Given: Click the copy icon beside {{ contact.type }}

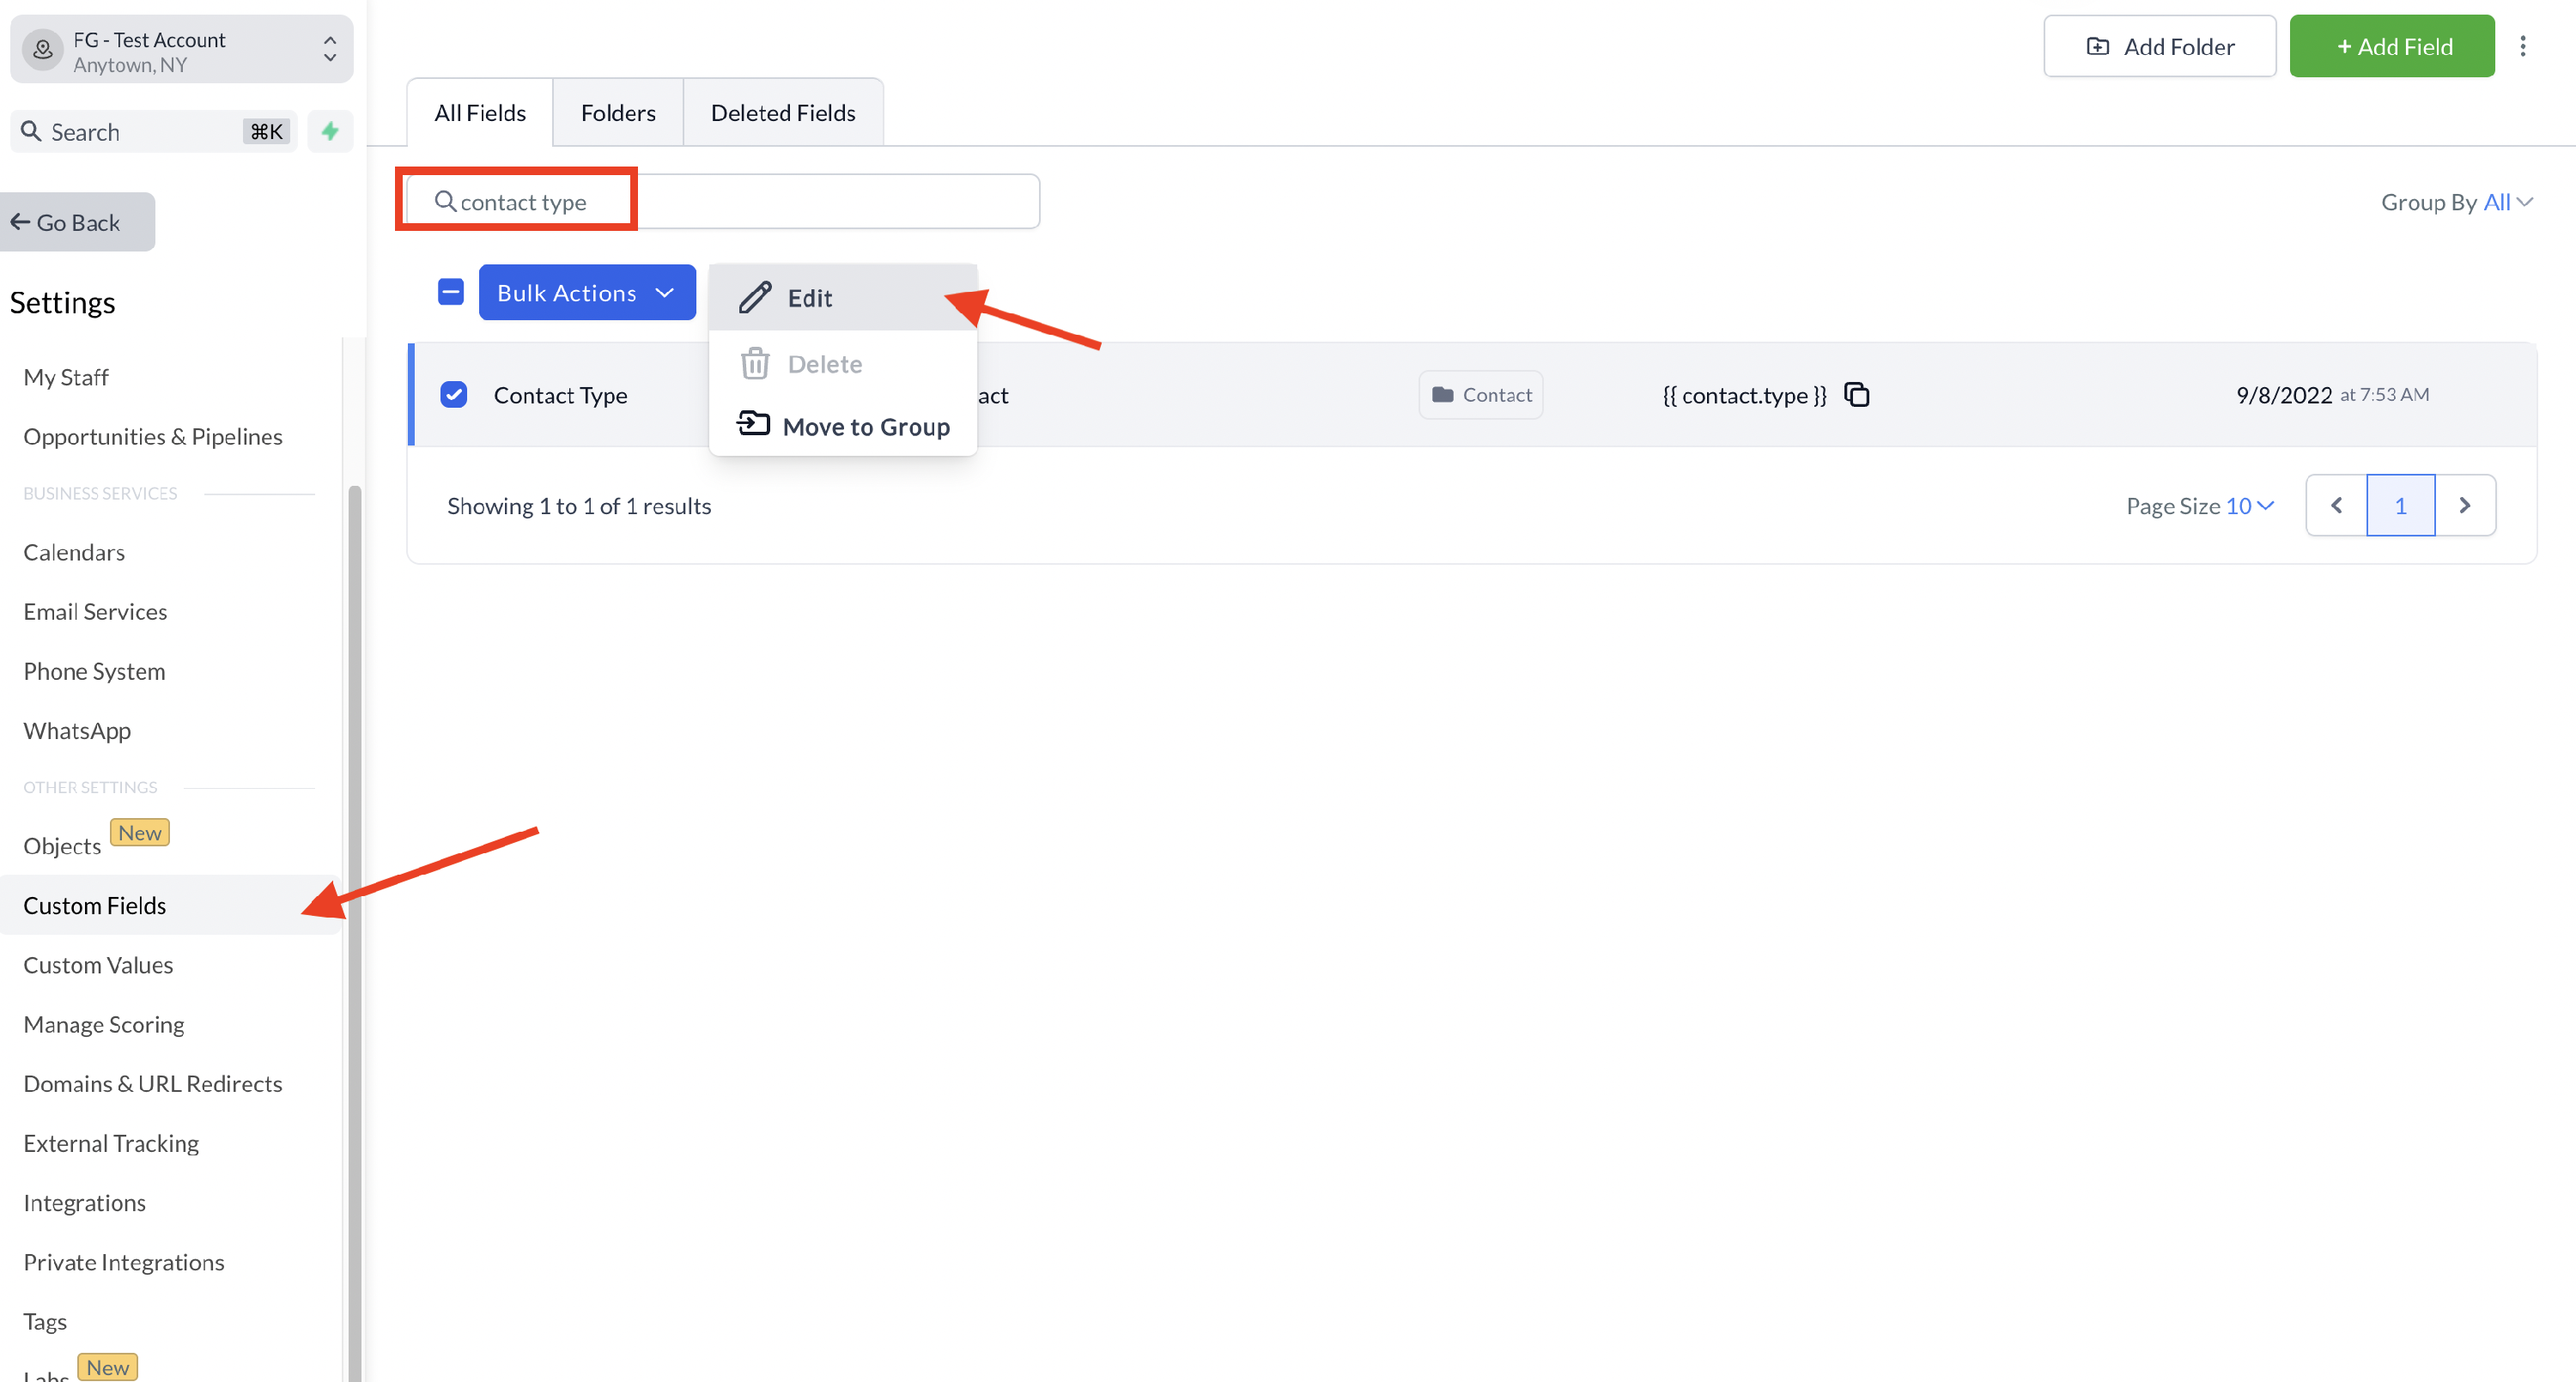Looking at the screenshot, I should pyautogui.click(x=1856, y=395).
